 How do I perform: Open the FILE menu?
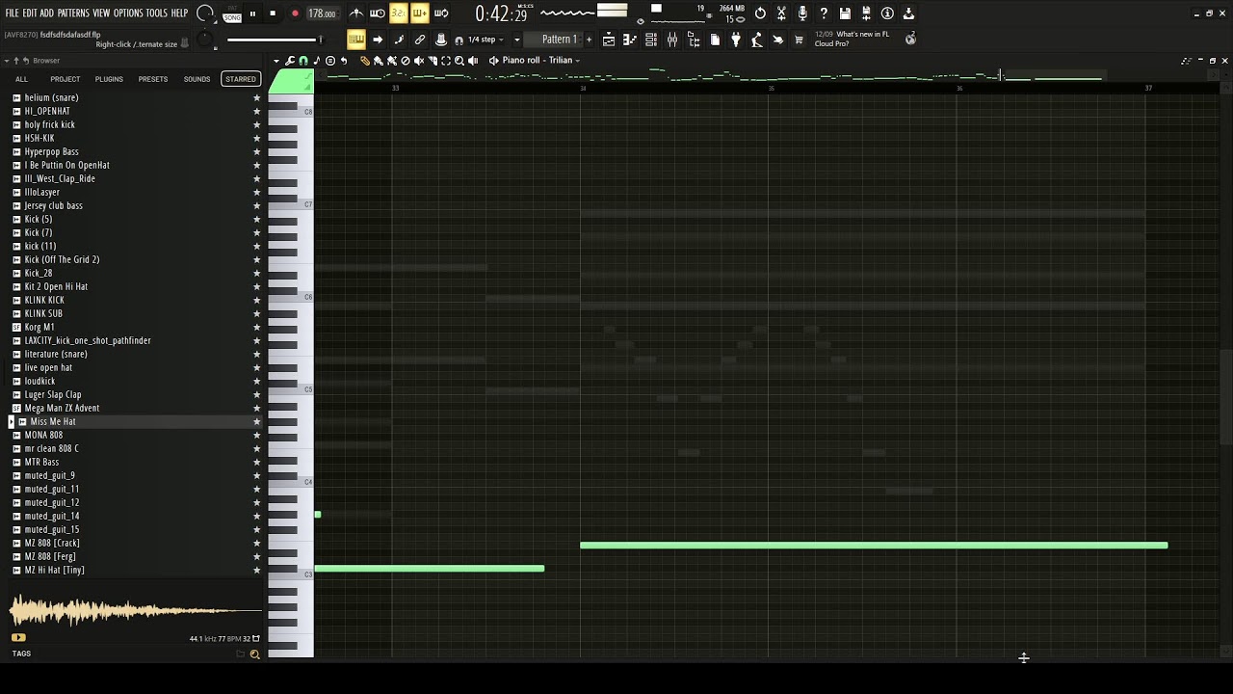coord(13,13)
